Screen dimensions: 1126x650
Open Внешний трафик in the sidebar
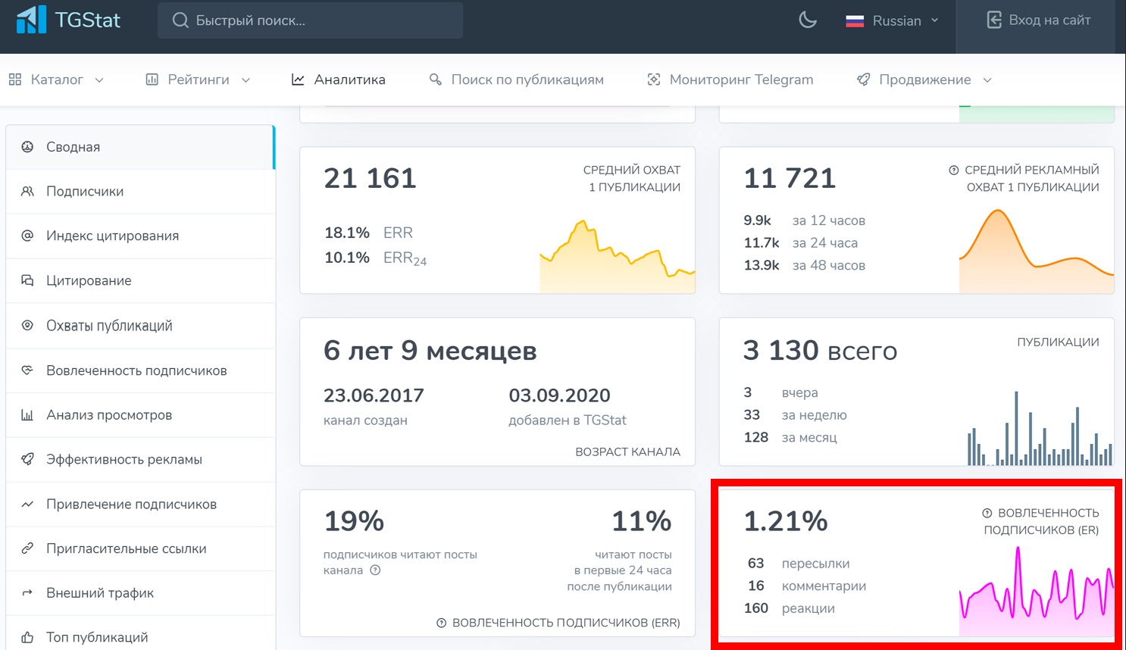(x=140, y=593)
